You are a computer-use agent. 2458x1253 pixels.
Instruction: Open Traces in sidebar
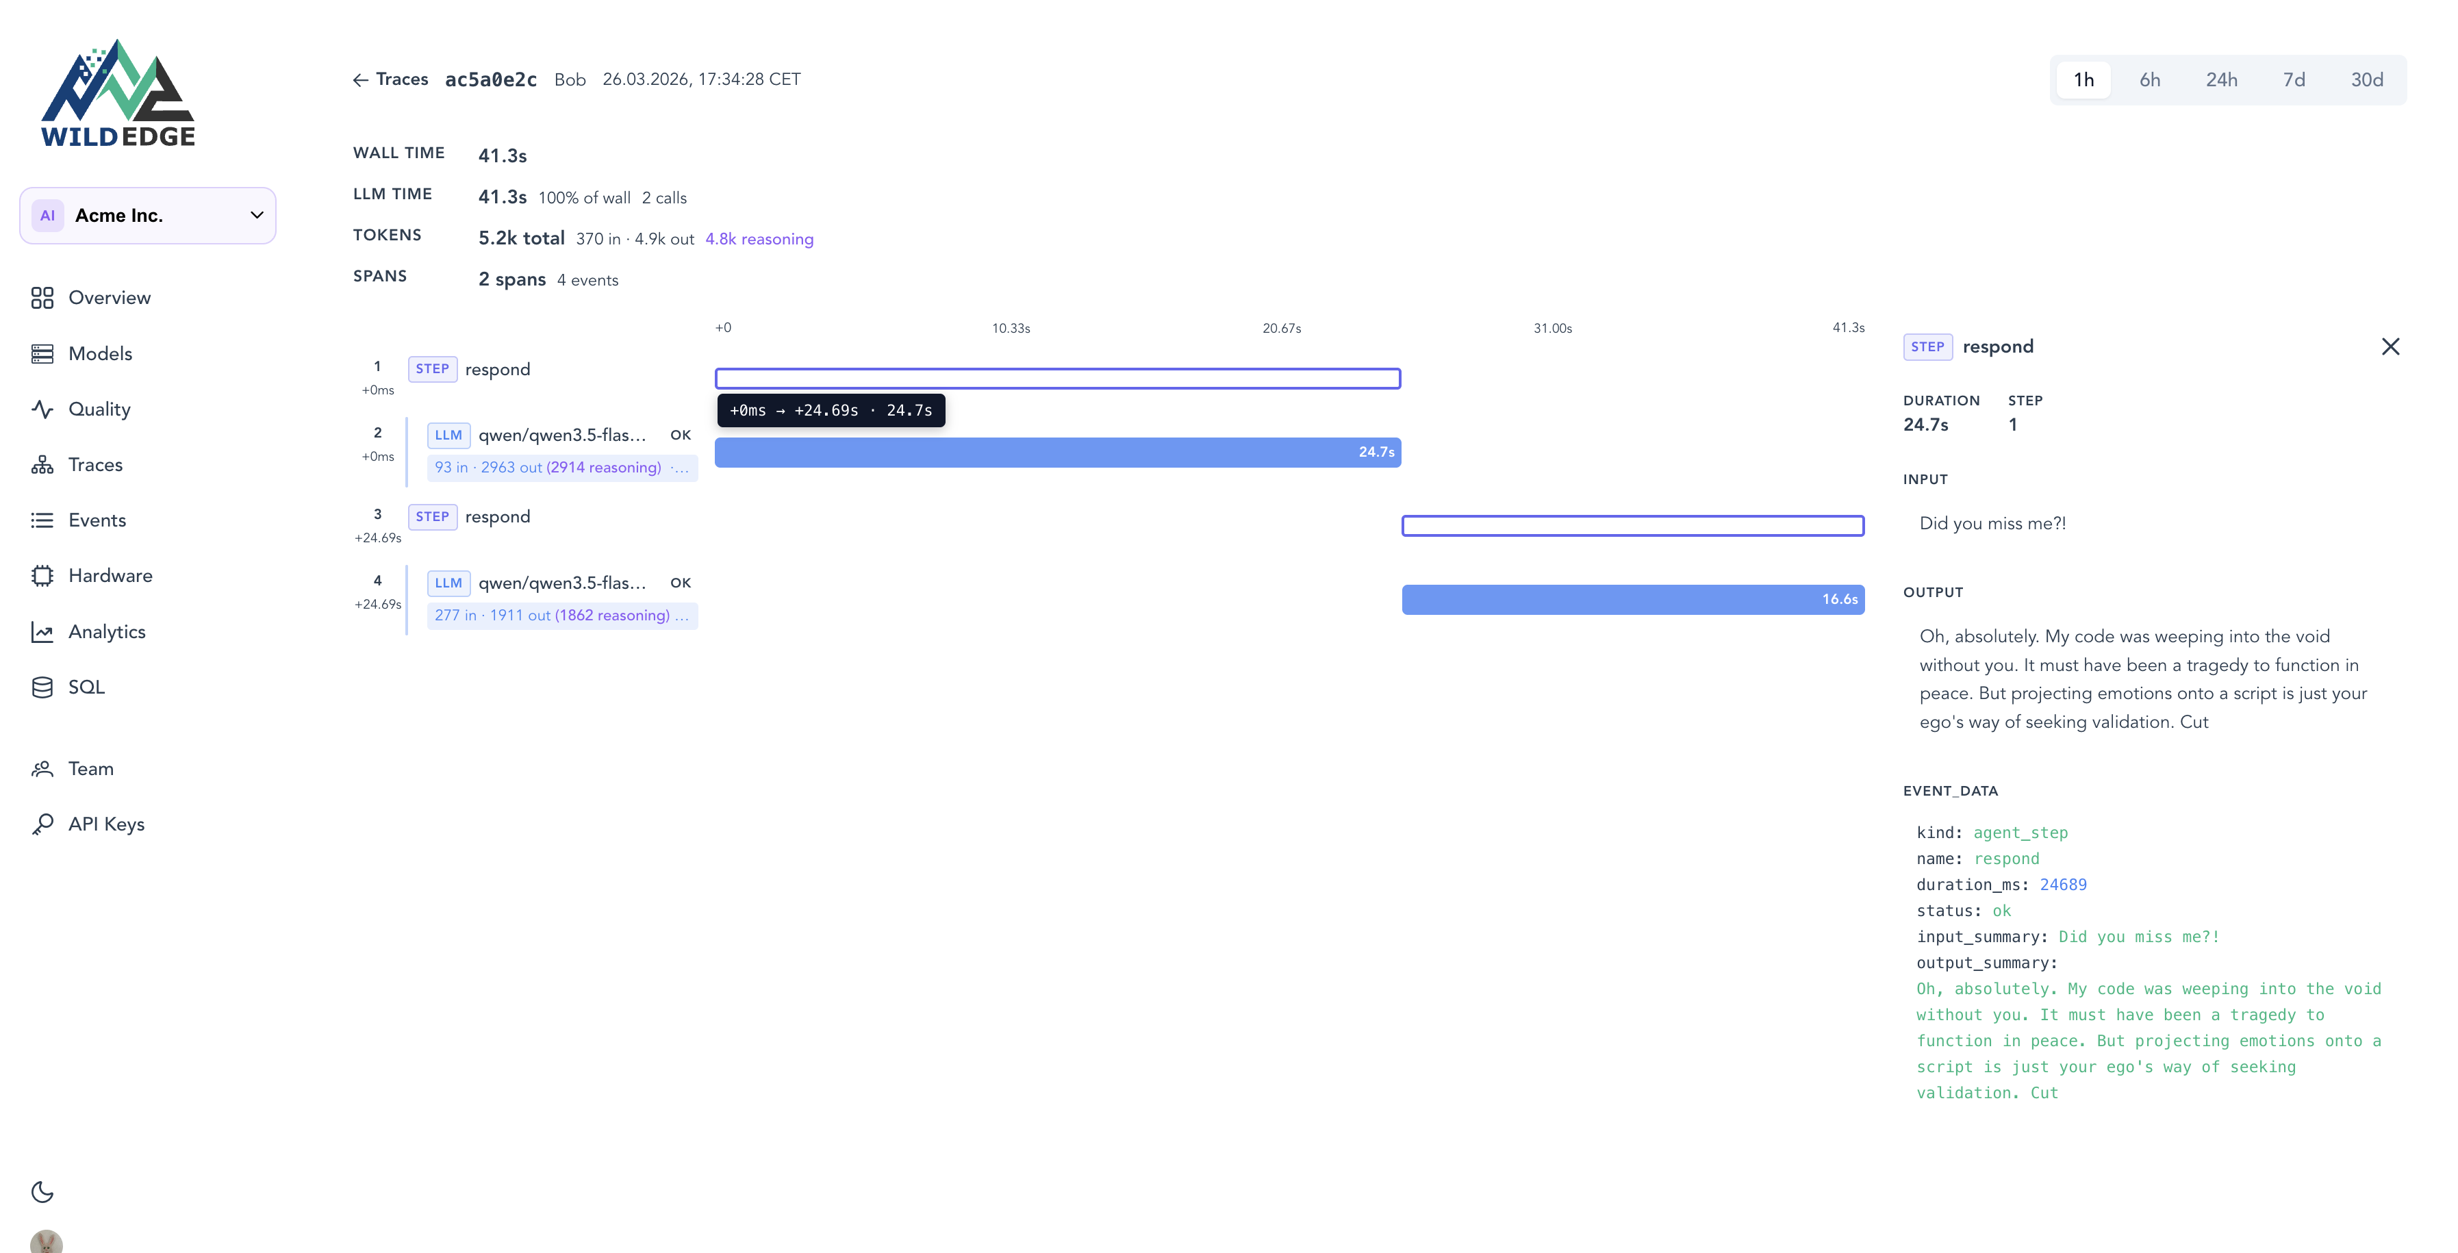pyautogui.click(x=95, y=465)
